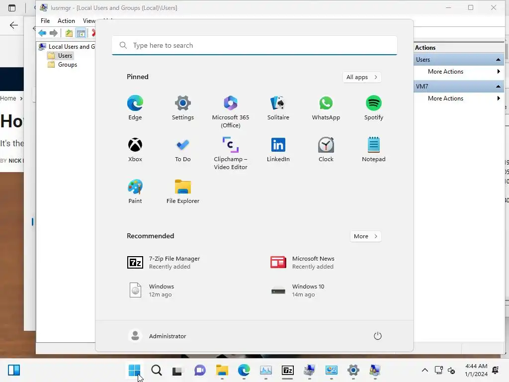Open recent Windows 10 item
509x382 pixels.
(x=298, y=290)
